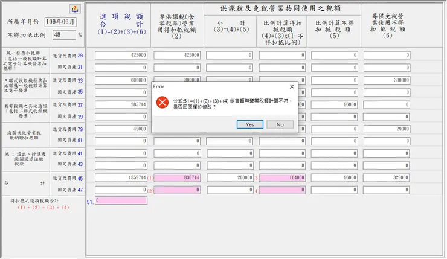
Task: Click the 得扣抵之進項稅額合計 label
Action: click(34, 201)
